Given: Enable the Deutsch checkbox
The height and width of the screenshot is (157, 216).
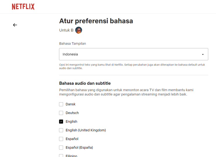Looking at the screenshot, I should 61,113.
